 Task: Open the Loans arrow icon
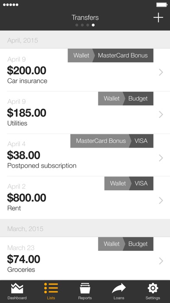[x=119, y=289]
